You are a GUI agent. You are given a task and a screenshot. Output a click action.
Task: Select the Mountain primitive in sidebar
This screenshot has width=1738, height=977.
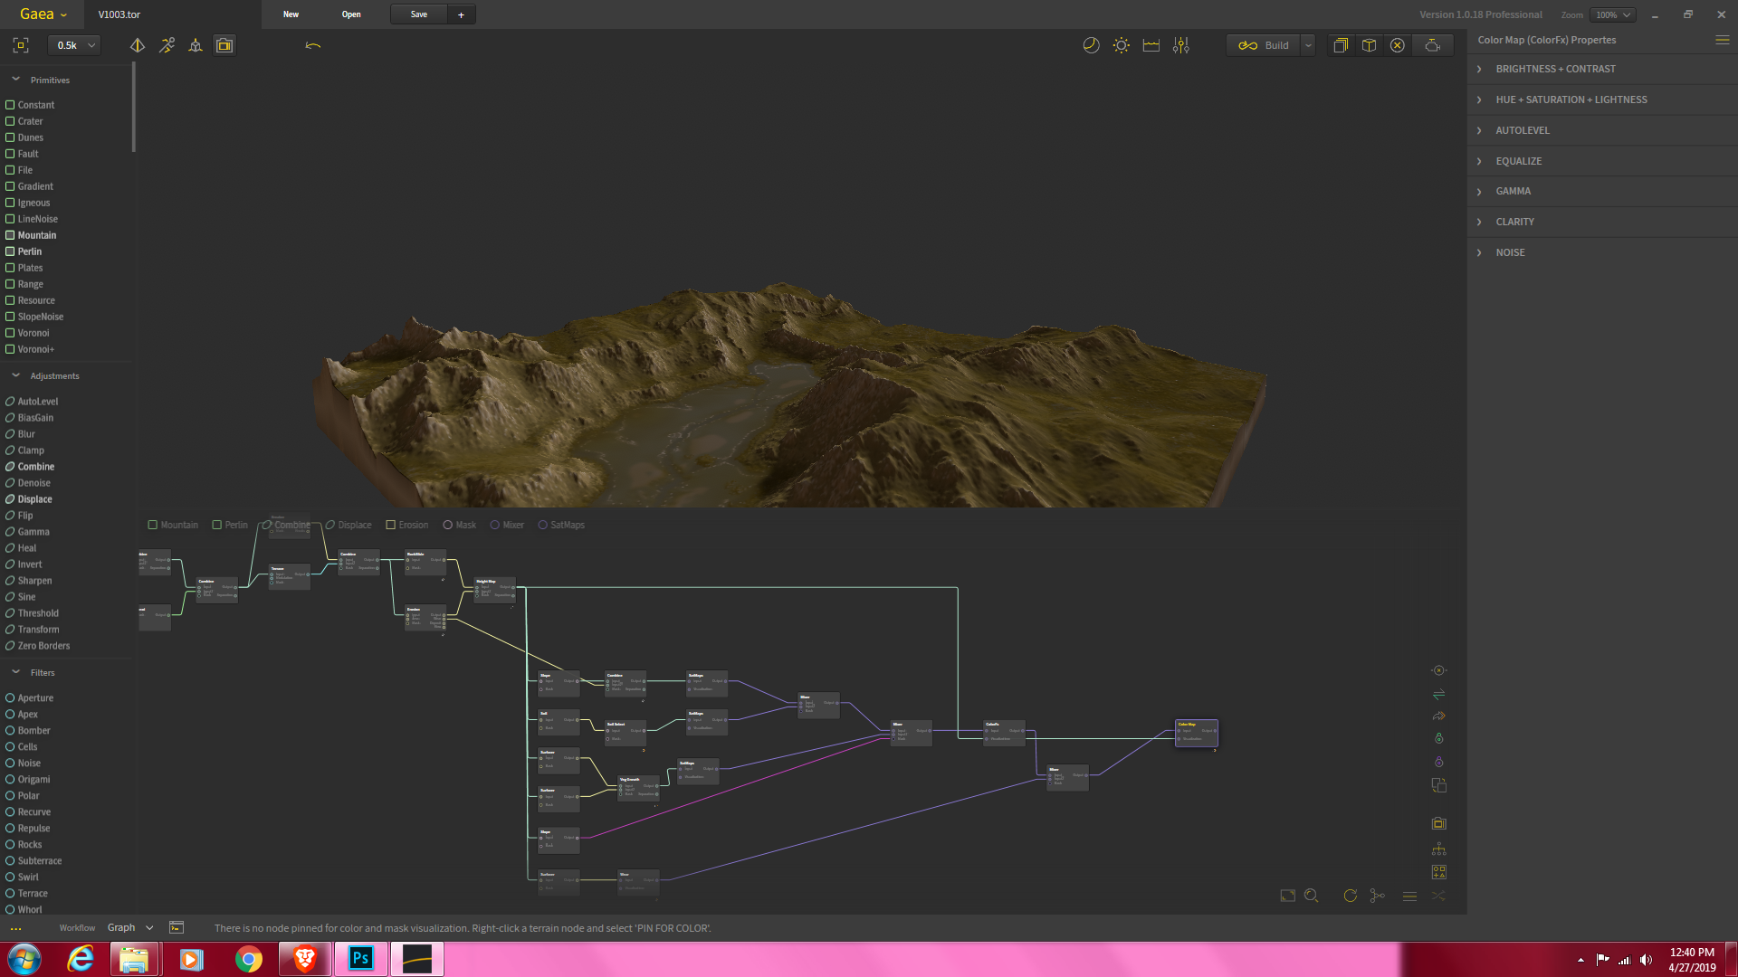36,235
